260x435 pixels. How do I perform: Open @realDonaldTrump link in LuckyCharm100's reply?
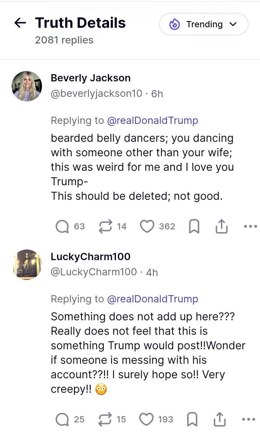click(152, 299)
